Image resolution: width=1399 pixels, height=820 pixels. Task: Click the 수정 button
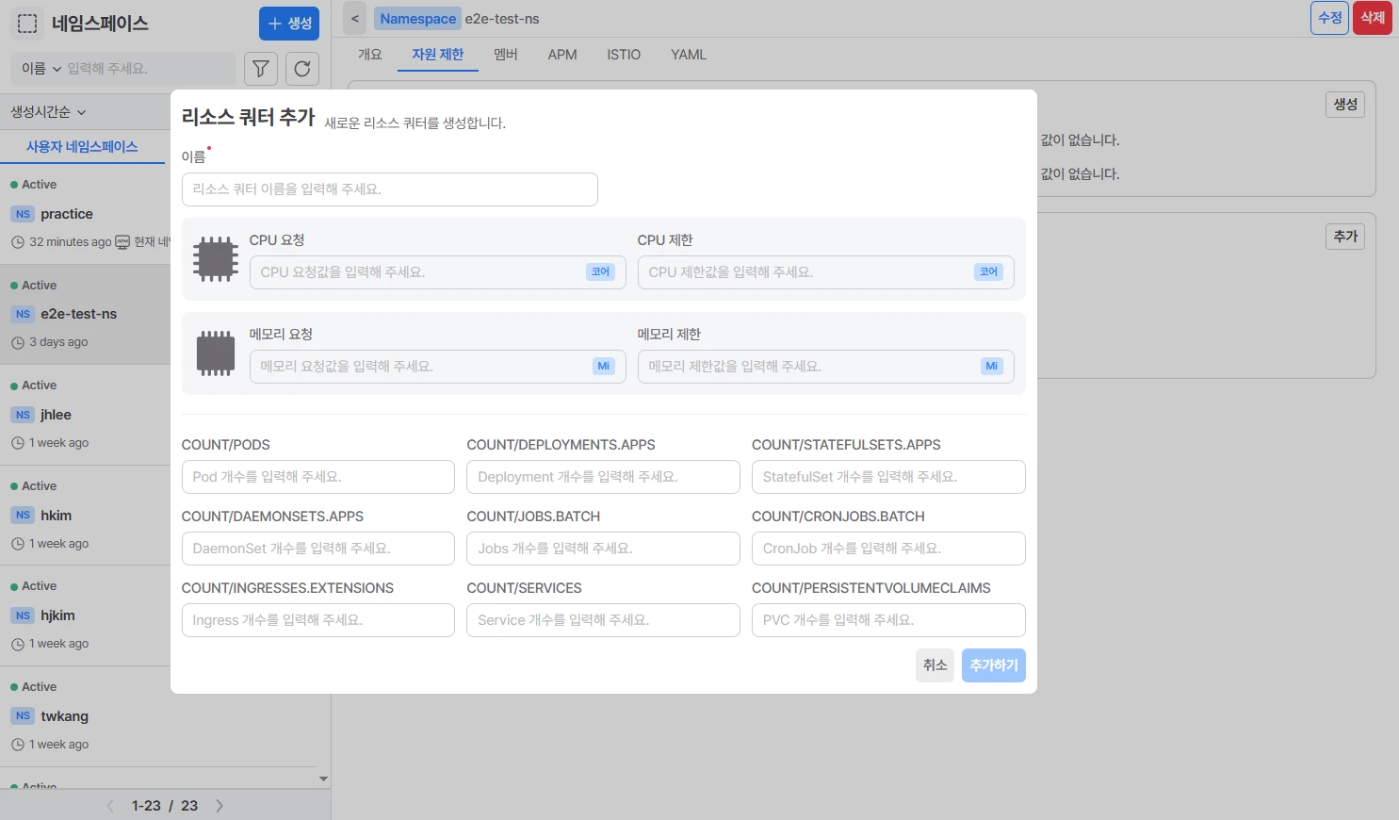point(1330,18)
